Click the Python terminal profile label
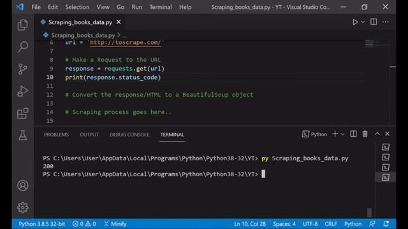408x229 pixels. [314, 134]
